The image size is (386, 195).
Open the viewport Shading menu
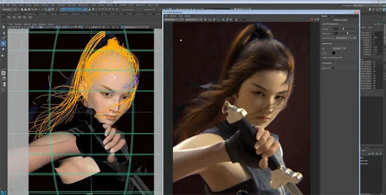[18, 24]
